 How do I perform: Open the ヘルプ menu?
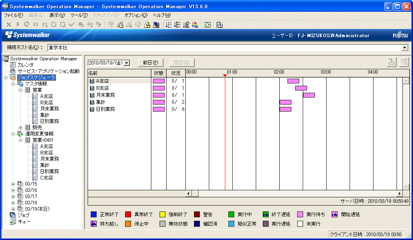pos(162,15)
